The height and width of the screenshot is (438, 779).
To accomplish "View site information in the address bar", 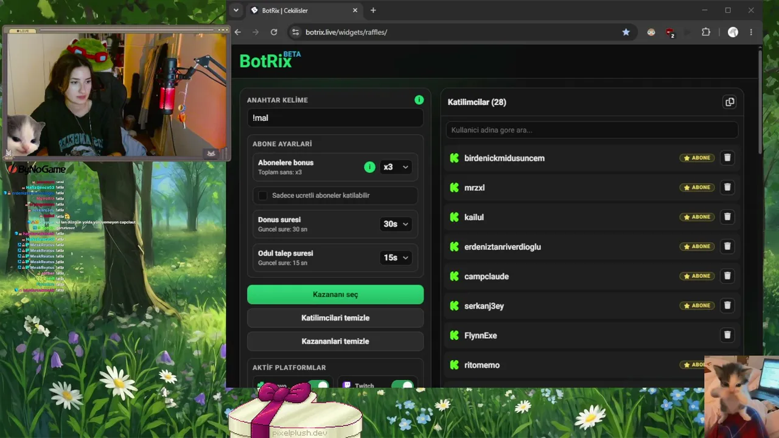I will [295, 32].
